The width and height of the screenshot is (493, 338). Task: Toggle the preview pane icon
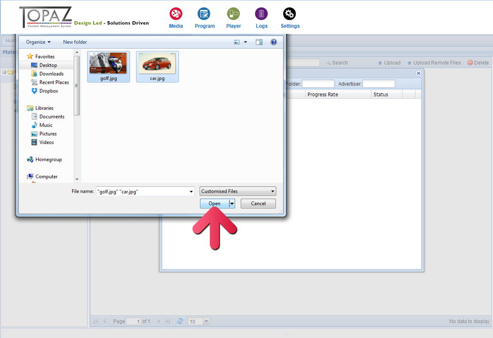[x=259, y=42]
